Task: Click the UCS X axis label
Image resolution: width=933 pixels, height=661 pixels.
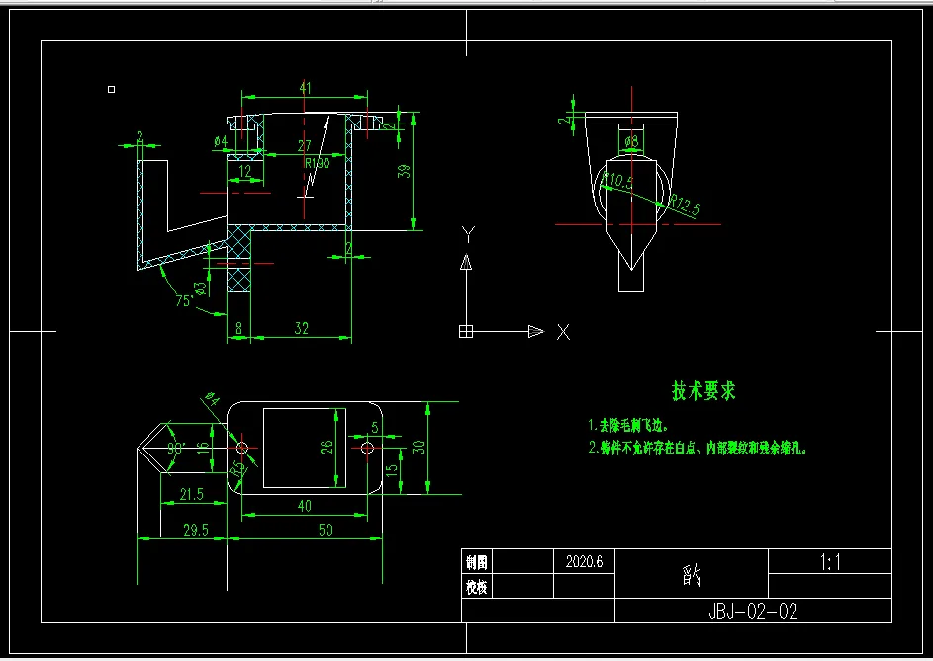Action: 563,332
